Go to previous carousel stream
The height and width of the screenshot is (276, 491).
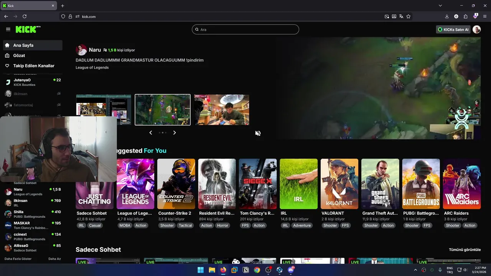151,133
